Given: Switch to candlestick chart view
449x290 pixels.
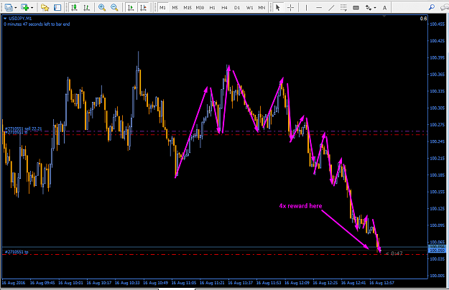Looking at the screenshot, I should click(74, 7).
